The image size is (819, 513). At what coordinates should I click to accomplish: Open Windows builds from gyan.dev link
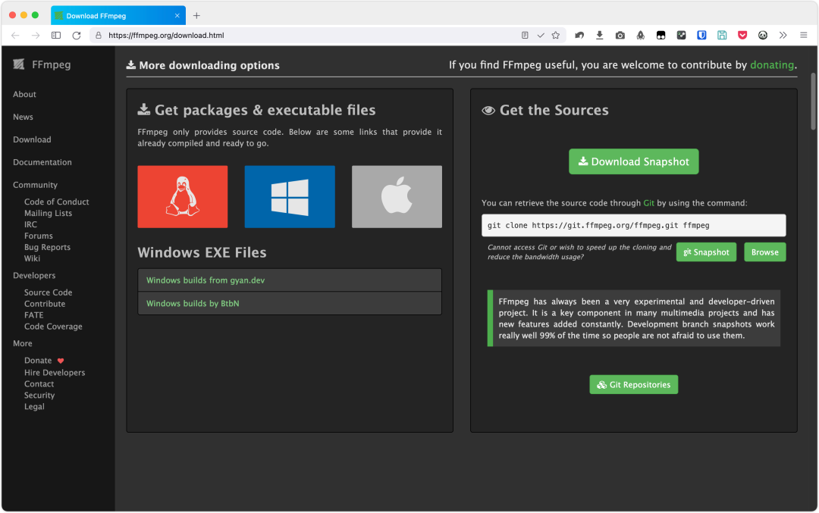206,280
